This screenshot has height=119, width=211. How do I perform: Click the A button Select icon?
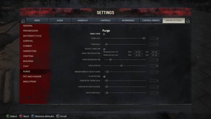coord(8,116)
